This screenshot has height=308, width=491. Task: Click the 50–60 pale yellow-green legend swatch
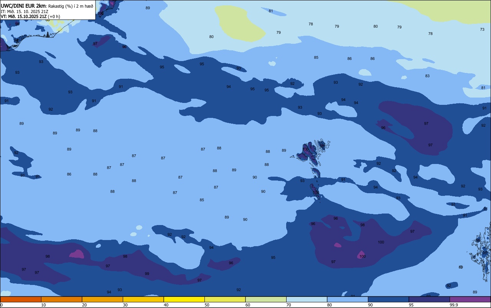[225, 299]
